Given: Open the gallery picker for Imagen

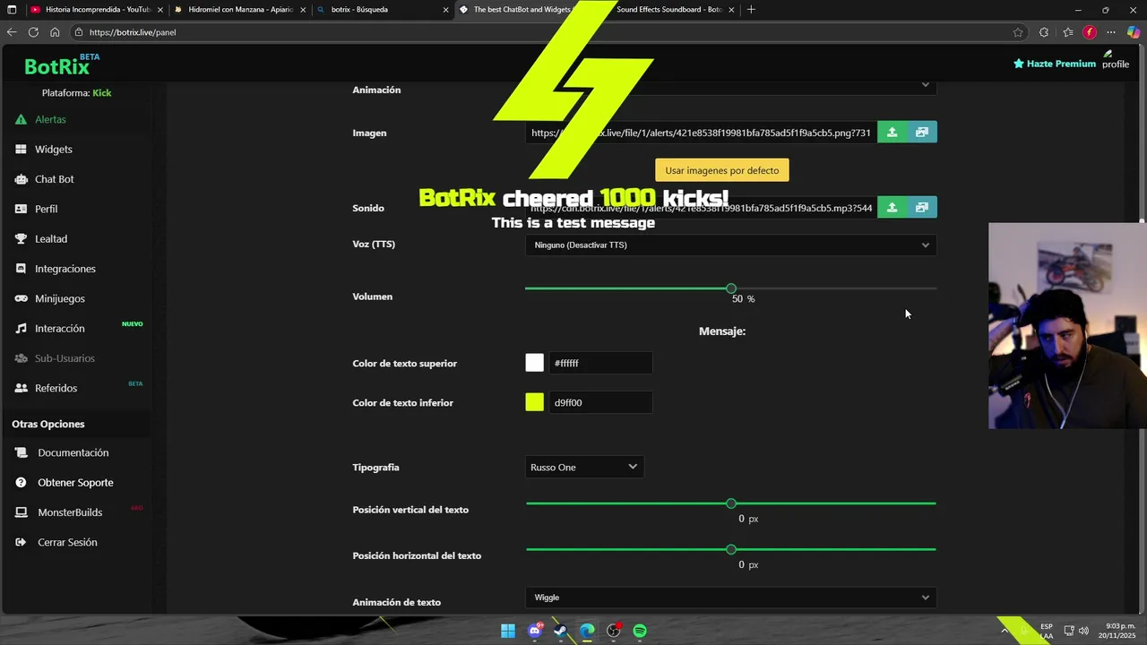Looking at the screenshot, I should pyautogui.click(x=922, y=133).
